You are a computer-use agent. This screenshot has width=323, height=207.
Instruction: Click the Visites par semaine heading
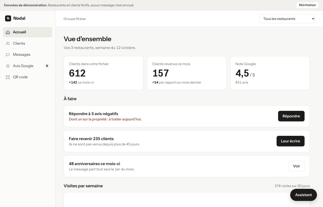pyautogui.click(x=83, y=186)
